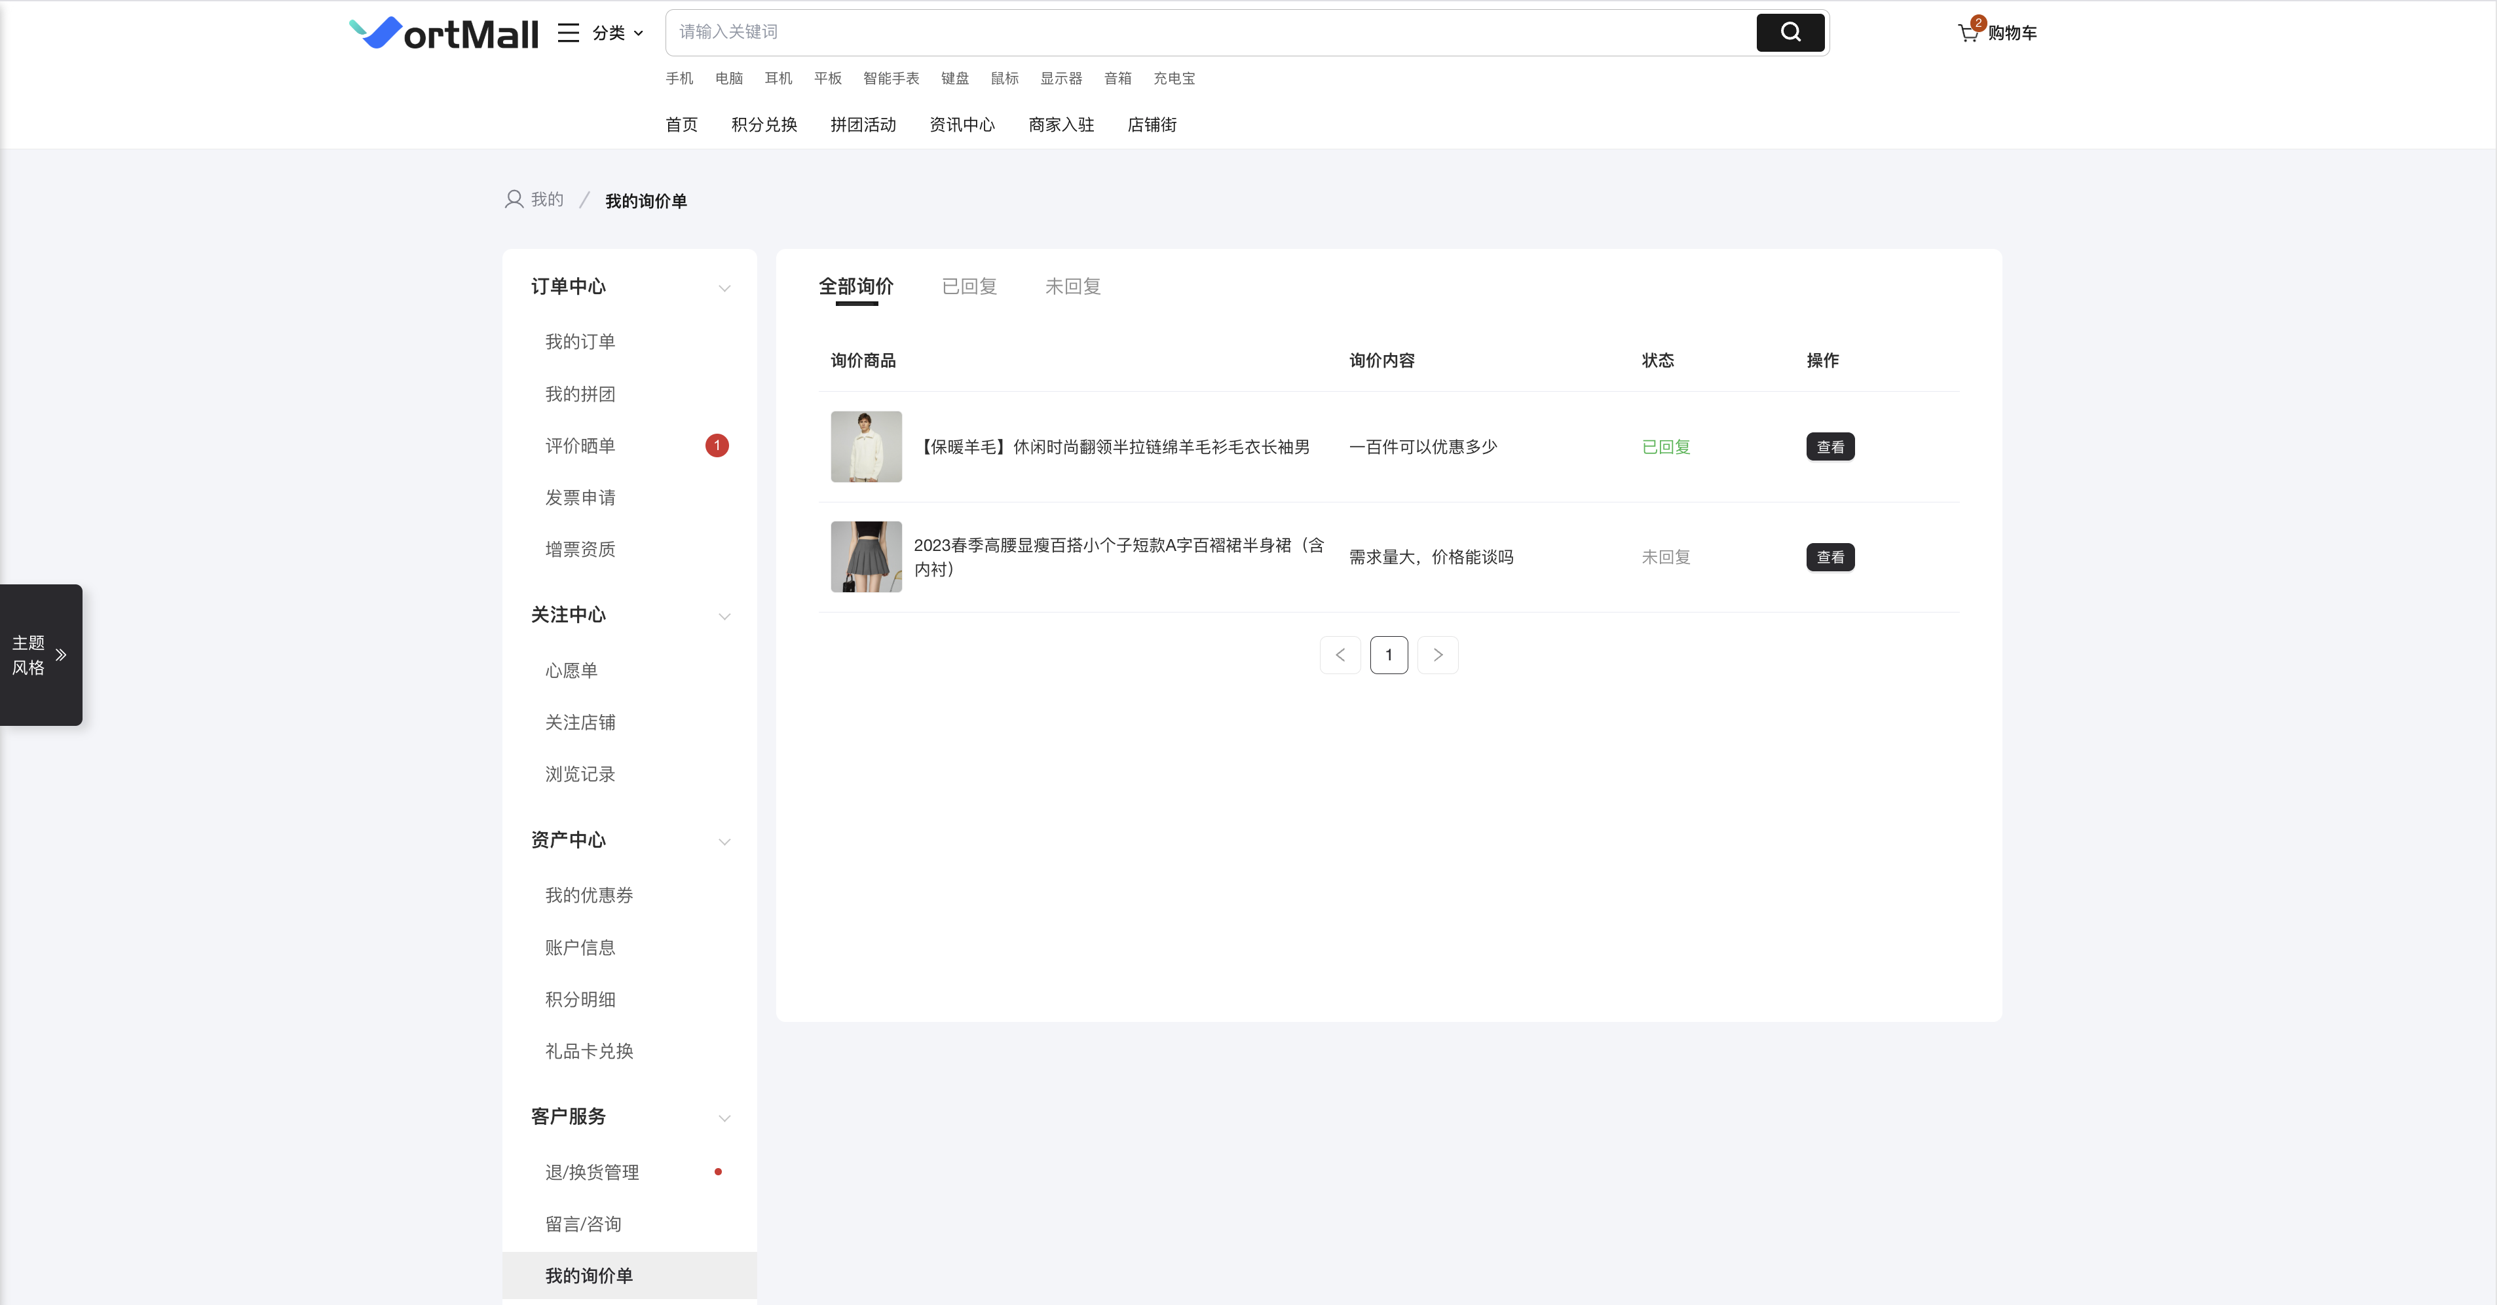Viewport: 2497px width, 1305px height.
Task: Go to 首页 in the navigation bar
Action: point(681,124)
